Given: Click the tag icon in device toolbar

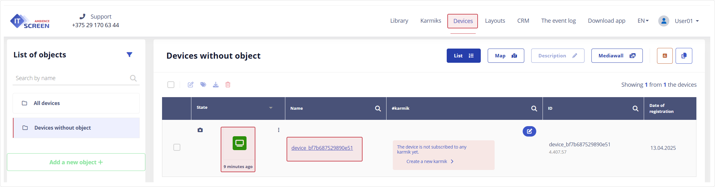Looking at the screenshot, I should (203, 85).
